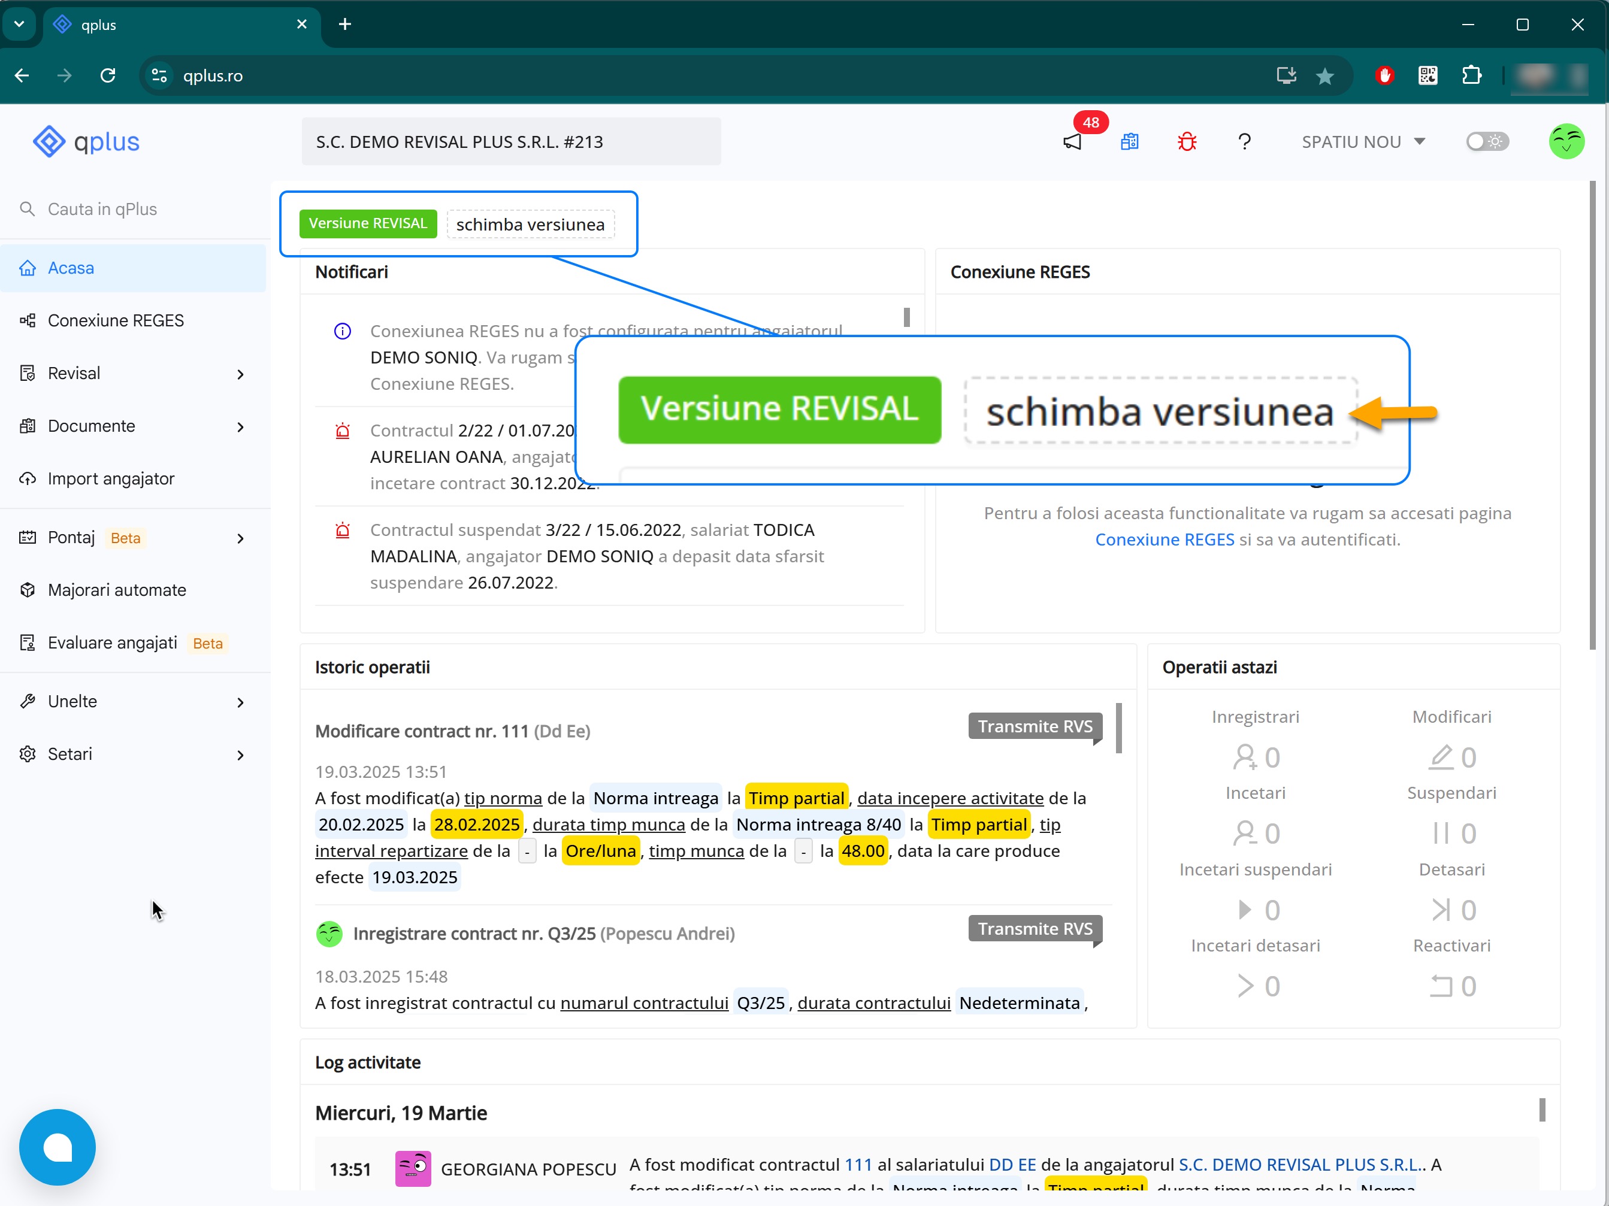Follow the Conexiune REGES link in panel
The height and width of the screenshot is (1206, 1609).
pyautogui.click(x=1165, y=540)
